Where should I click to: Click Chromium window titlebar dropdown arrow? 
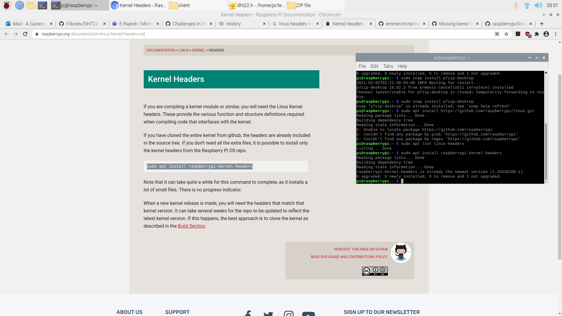point(544,15)
